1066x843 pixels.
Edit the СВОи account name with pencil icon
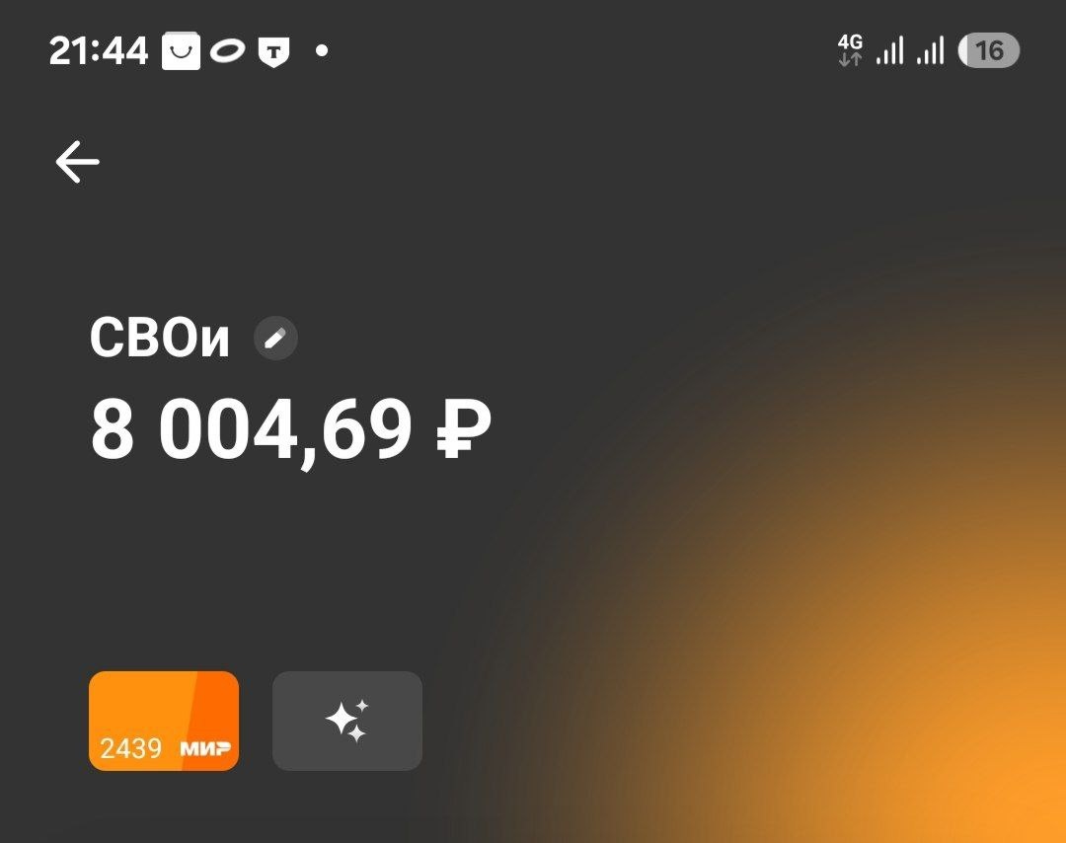[275, 338]
